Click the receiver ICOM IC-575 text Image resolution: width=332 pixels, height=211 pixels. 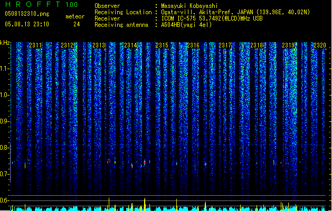pos(212,18)
